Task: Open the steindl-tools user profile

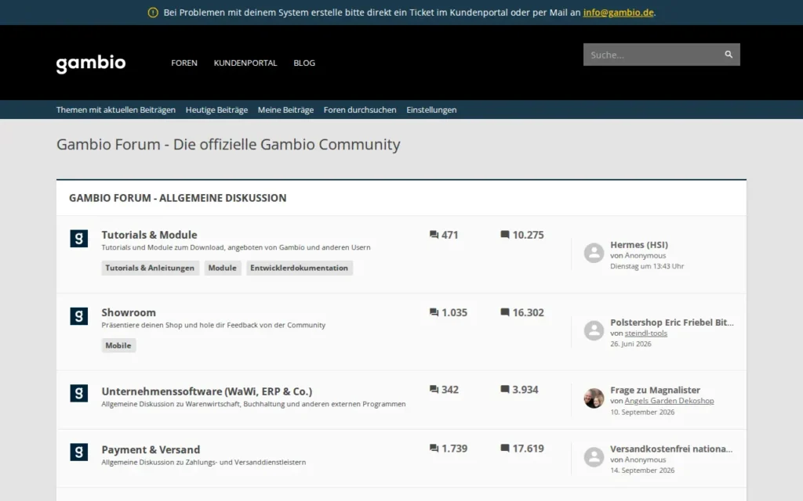Action: pos(646,333)
